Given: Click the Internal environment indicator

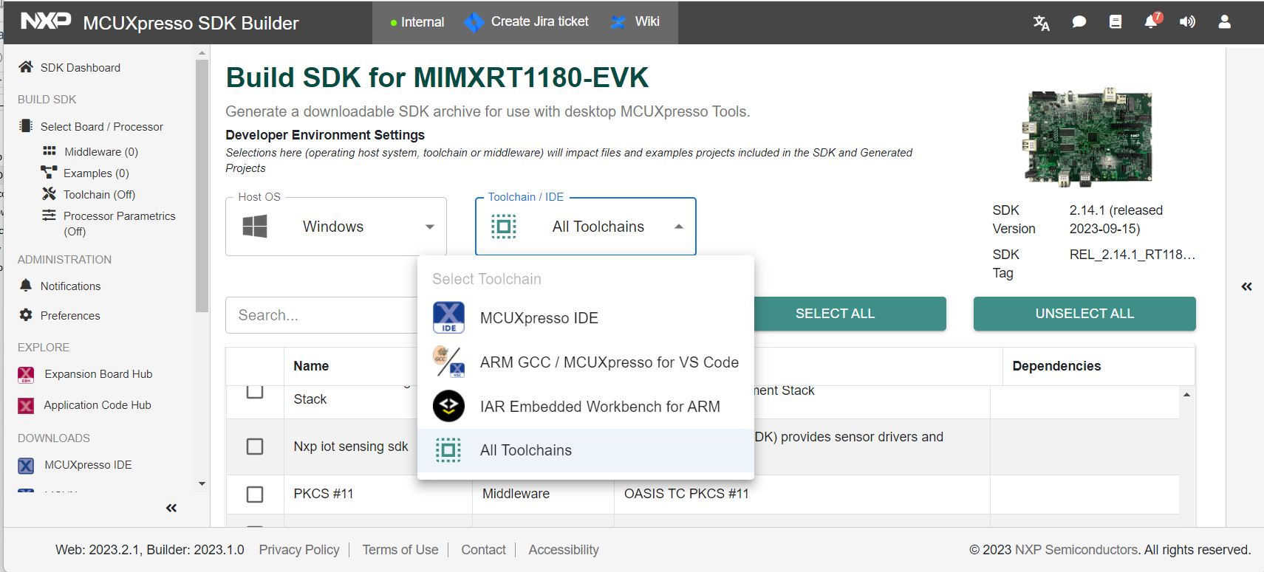Looking at the screenshot, I should tap(417, 22).
